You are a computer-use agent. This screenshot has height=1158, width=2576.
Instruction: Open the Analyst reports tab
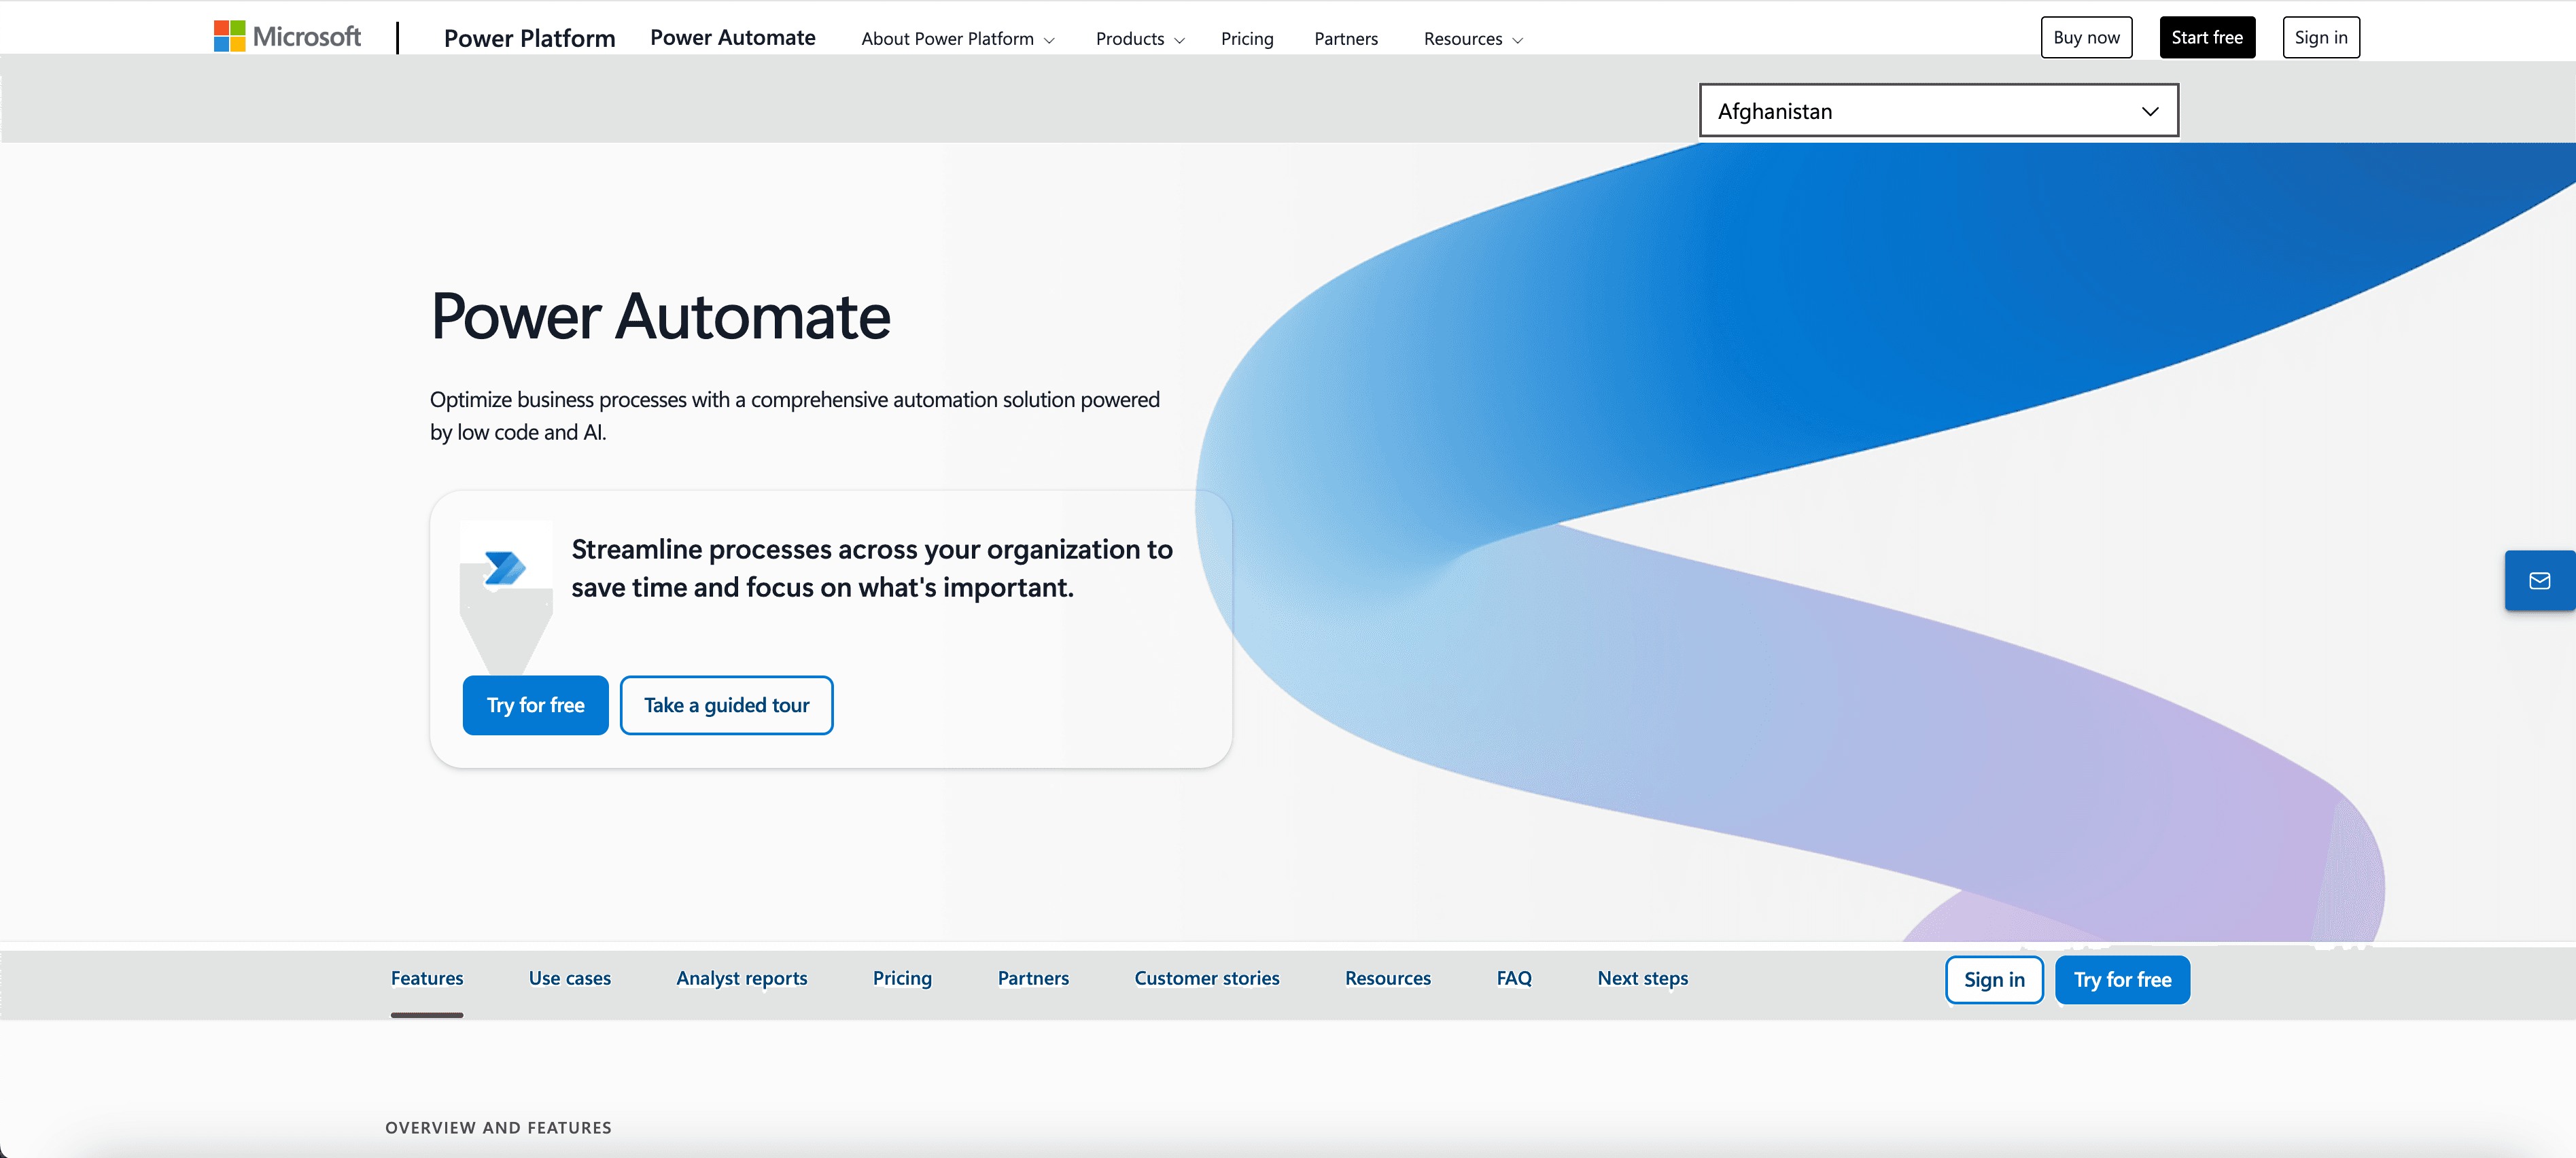(742, 979)
